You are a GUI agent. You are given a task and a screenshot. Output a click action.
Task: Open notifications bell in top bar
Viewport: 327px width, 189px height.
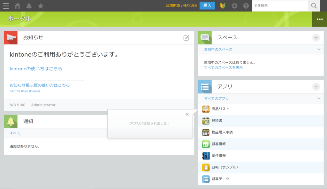[x=29, y=6]
